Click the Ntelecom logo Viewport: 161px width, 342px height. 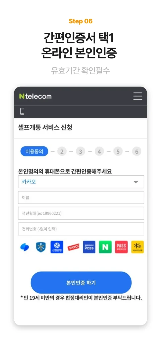point(35,96)
